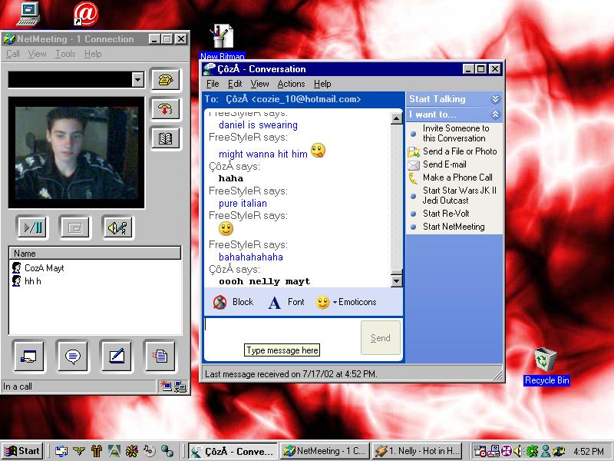Open the NetMeeting Chat icon
Image resolution: width=614 pixels, height=461 pixels.
pos(73,357)
